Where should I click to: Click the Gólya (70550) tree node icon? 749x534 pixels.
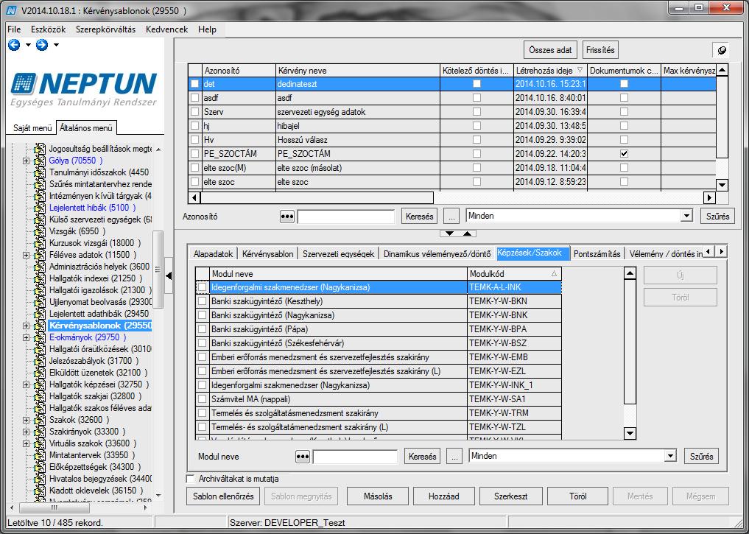(40, 161)
